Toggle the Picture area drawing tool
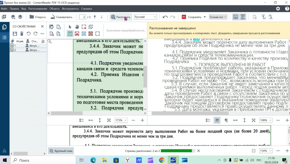The image size is (290, 164). click(77, 34)
